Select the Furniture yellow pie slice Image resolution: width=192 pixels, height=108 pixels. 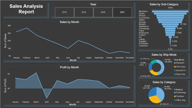click(x=154, y=99)
